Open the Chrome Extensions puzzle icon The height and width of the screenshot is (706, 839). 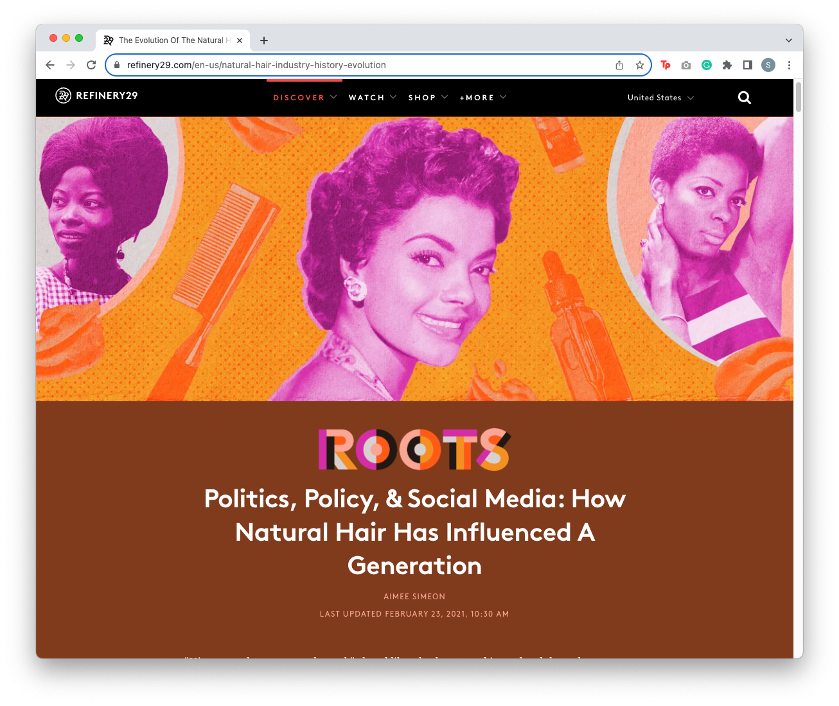point(727,65)
